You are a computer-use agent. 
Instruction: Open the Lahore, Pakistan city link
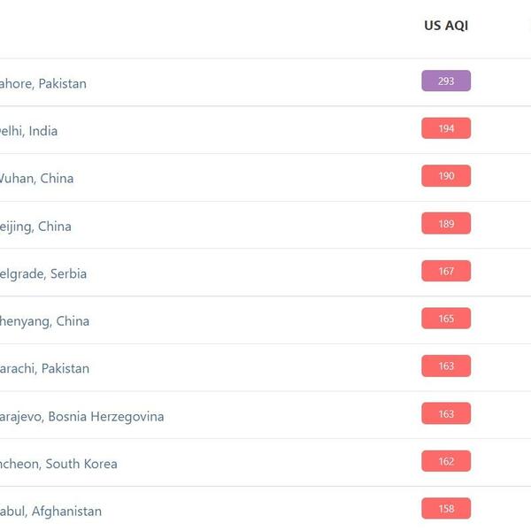click(x=42, y=83)
